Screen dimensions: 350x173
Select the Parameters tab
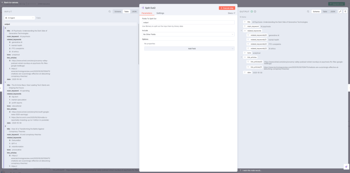[x=147, y=13]
